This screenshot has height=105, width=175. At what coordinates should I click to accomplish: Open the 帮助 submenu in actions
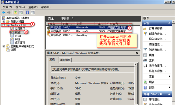coord(157,88)
